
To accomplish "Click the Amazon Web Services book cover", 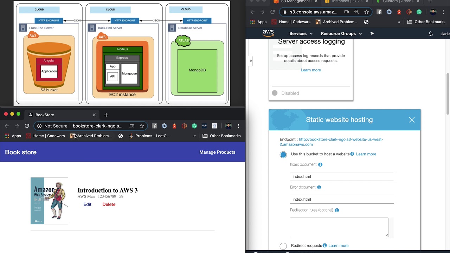I will coord(49,201).
